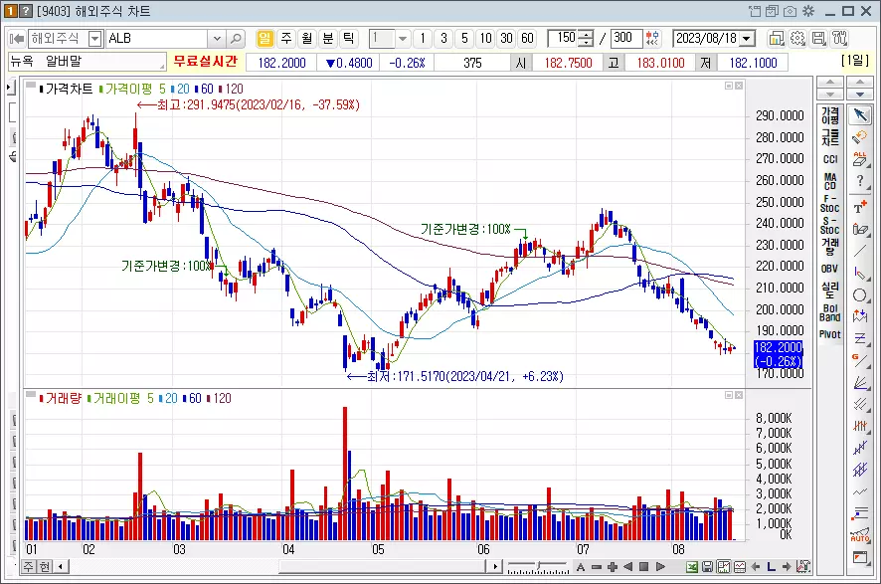
Task: Click the scrollbar left arrow
Action: pyautogui.click(x=60, y=566)
